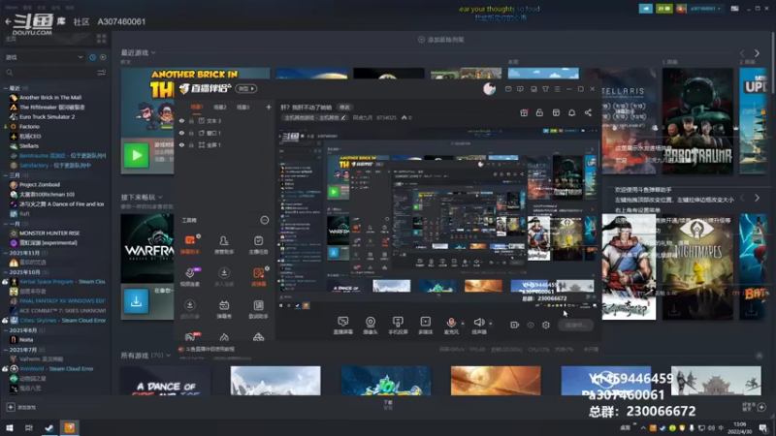Open the mode switch pill button
Viewport: 776px width, 436px height.
(246, 88)
